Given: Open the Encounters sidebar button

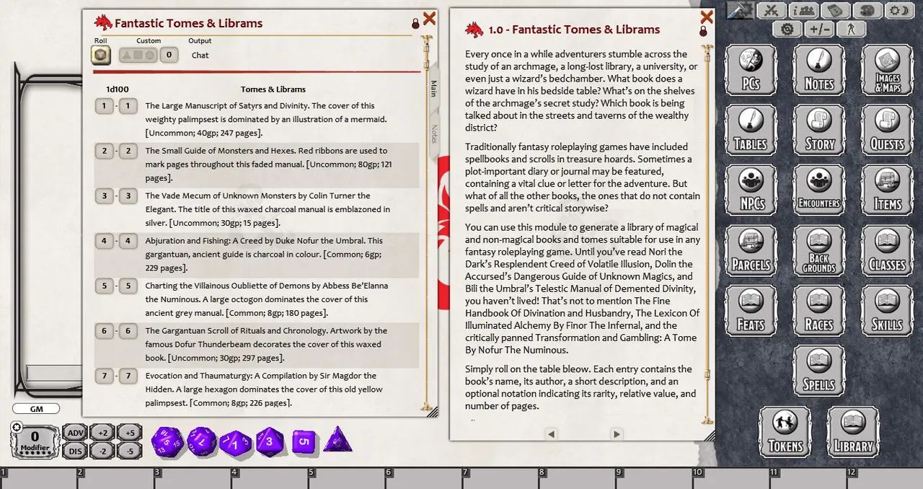Looking at the screenshot, I should (x=818, y=190).
